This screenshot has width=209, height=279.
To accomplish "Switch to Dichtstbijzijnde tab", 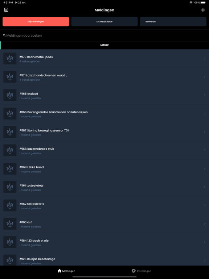I will (x=104, y=21).
